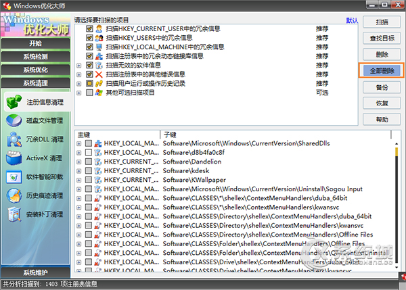Image resolution: width=406 pixels, height=290 pixels.
Task: Click footprints icon for 历史记录 scan
Action: click(x=99, y=84)
